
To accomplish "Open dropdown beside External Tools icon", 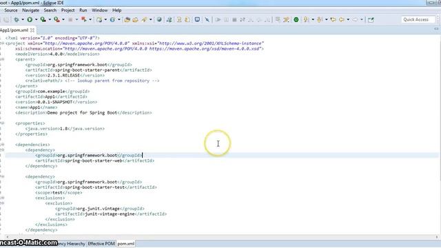I will tap(63, 20).
